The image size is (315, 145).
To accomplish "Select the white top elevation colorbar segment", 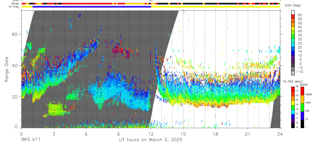I will pos(293,13).
